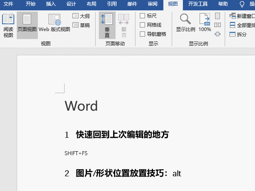Select Print Layout view (页面视图)
This screenshot has height=191, width=255.
(x=27, y=25)
